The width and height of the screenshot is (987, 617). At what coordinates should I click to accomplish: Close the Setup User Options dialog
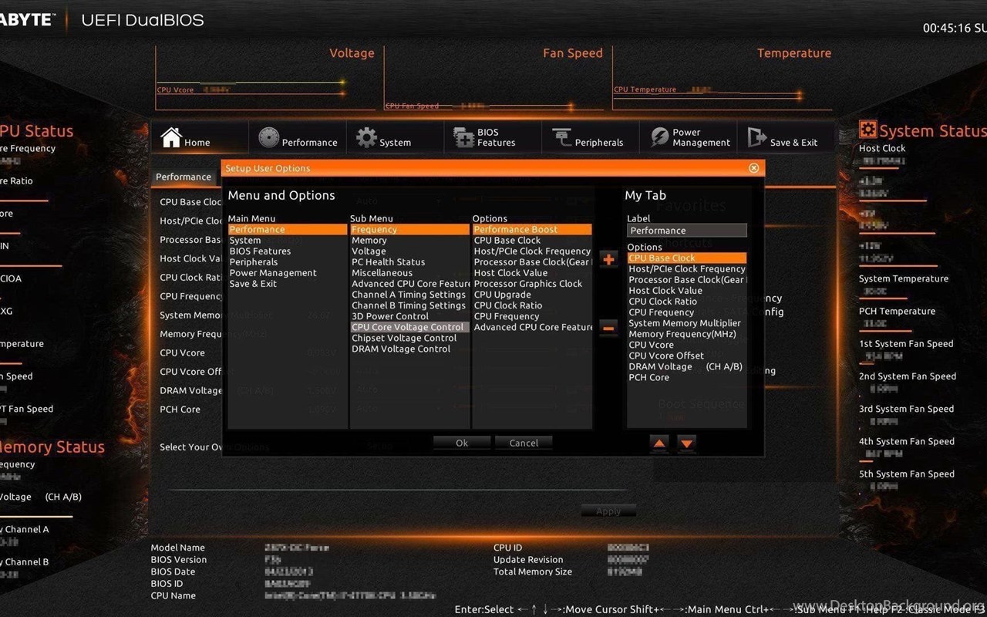coord(753,168)
